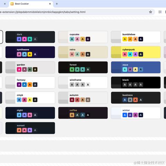
Task: Select the bumblebee theme card
Action: pos(136,37)
